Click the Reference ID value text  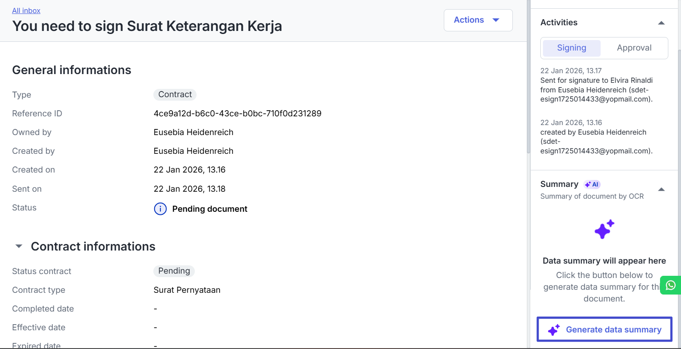coord(237,114)
